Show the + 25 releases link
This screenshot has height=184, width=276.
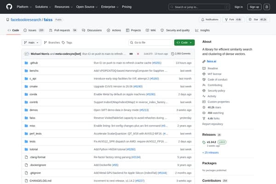(211, 153)
